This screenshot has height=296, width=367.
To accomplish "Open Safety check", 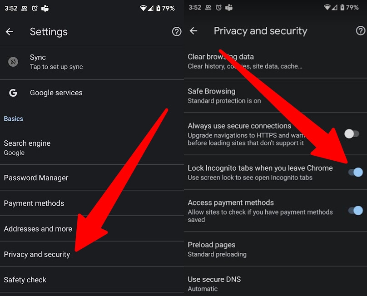I will 25,280.
